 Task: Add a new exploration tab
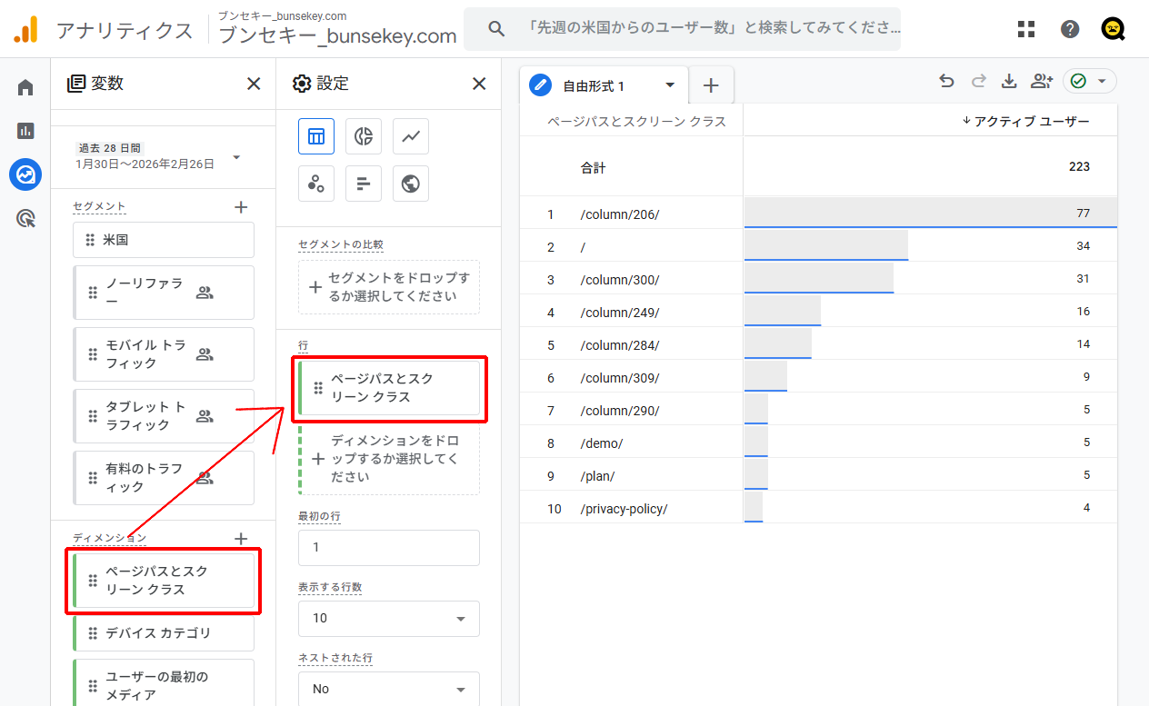pos(711,85)
